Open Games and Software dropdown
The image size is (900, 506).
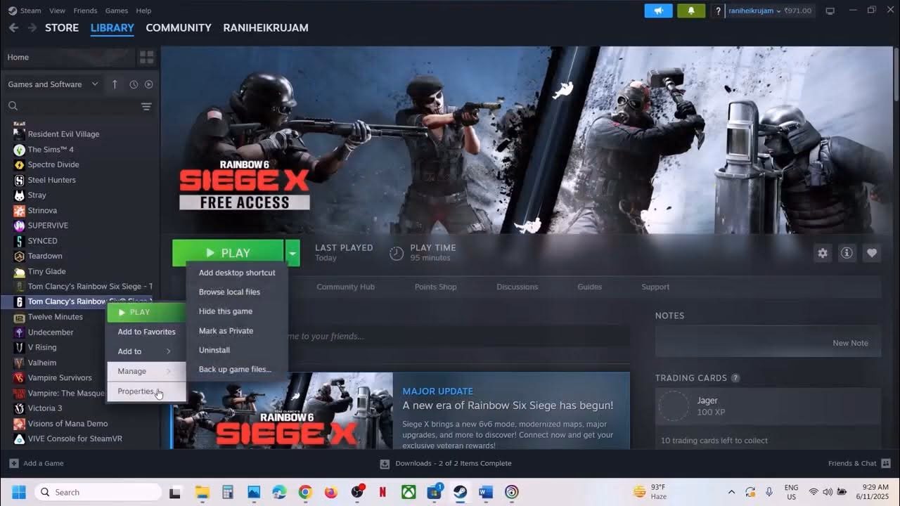click(x=53, y=84)
